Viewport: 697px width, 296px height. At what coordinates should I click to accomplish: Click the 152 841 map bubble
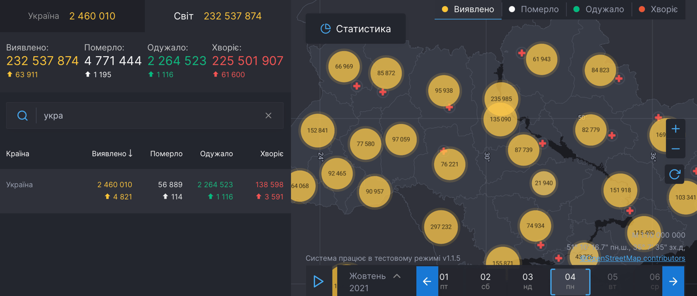pos(317,130)
